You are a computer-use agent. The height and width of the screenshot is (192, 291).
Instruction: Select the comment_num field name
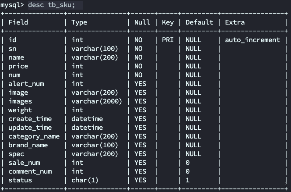[30, 171]
